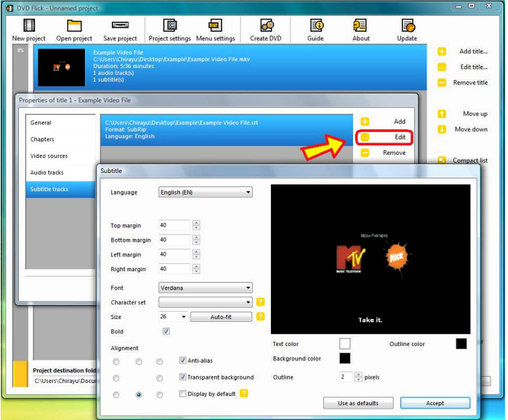Click the Update toolbar icon
This screenshot has width=508, height=420.
click(408, 25)
